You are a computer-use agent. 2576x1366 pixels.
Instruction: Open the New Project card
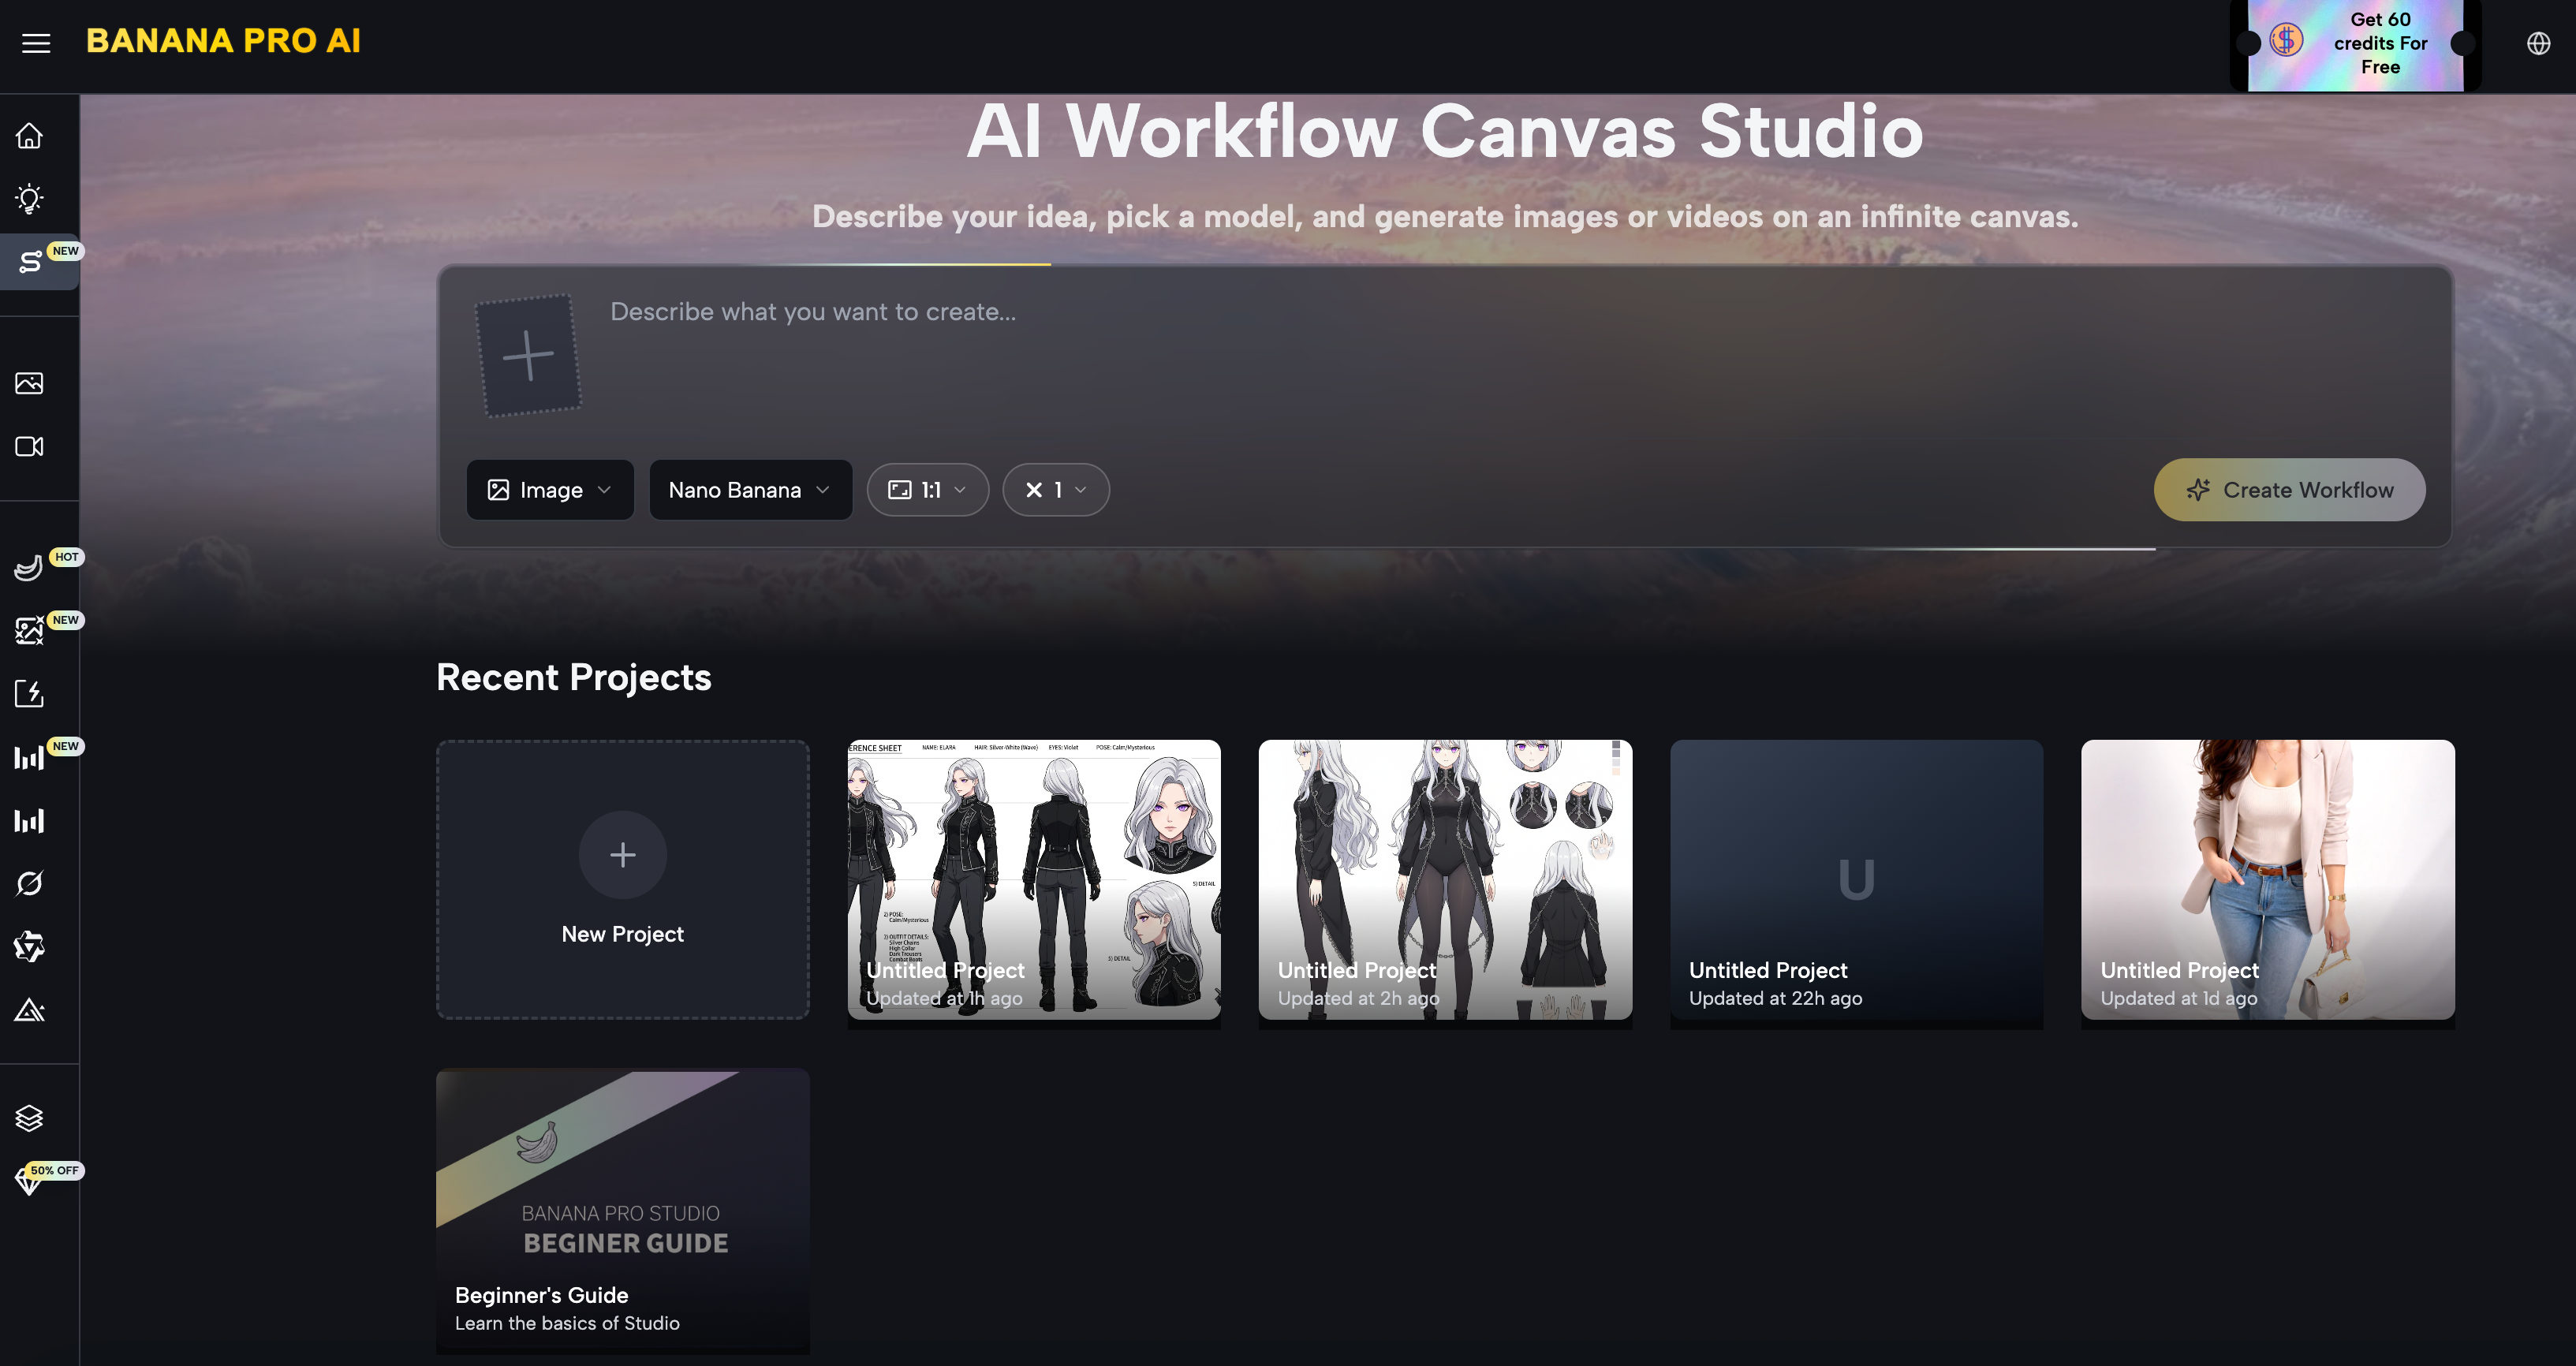coord(622,879)
